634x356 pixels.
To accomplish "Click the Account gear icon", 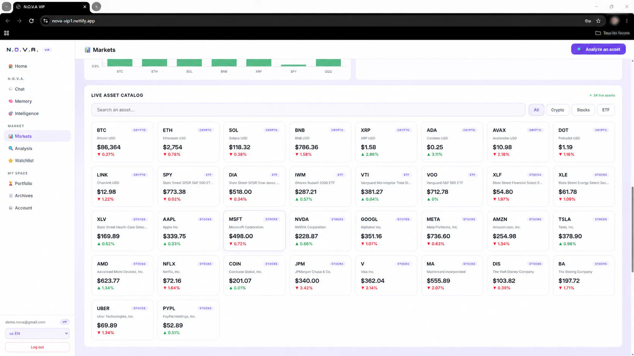I will [x=11, y=208].
